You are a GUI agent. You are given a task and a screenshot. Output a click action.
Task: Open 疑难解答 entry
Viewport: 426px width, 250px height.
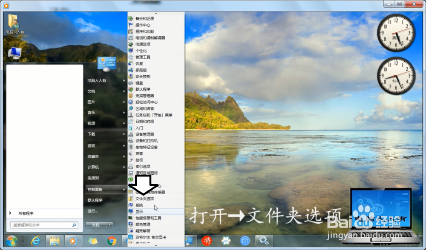143,231
